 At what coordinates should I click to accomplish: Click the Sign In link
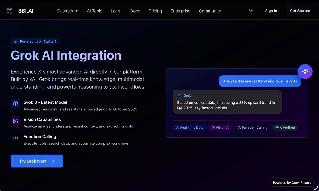click(271, 11)
